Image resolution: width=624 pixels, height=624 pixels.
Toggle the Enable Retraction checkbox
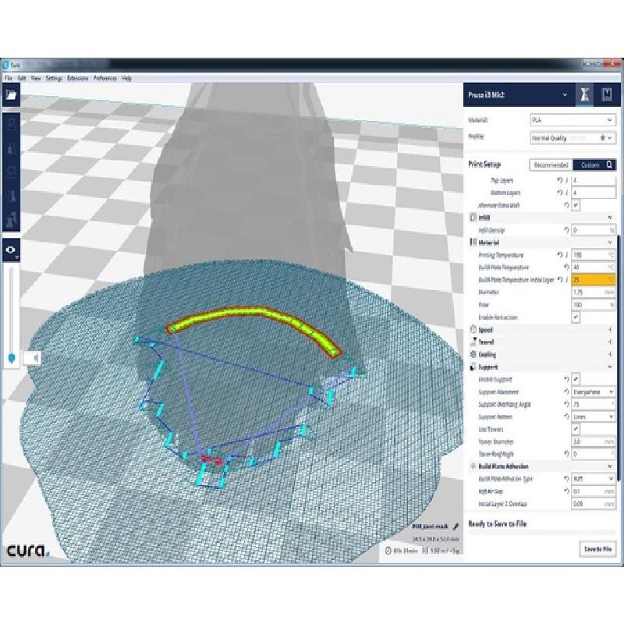coord(576,317)
